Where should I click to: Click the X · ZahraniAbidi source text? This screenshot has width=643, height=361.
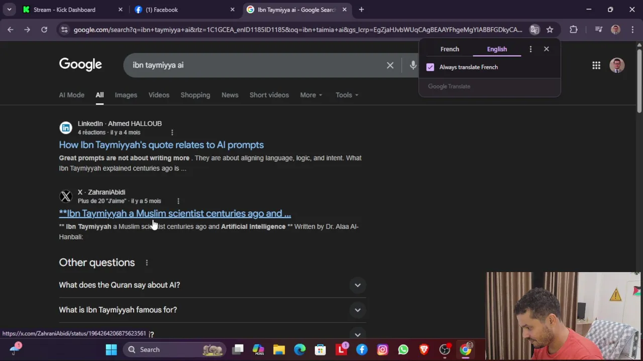click(x=101, y=192)
